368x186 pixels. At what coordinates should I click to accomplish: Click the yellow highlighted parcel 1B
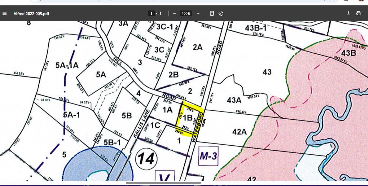(x=188, y=117)
